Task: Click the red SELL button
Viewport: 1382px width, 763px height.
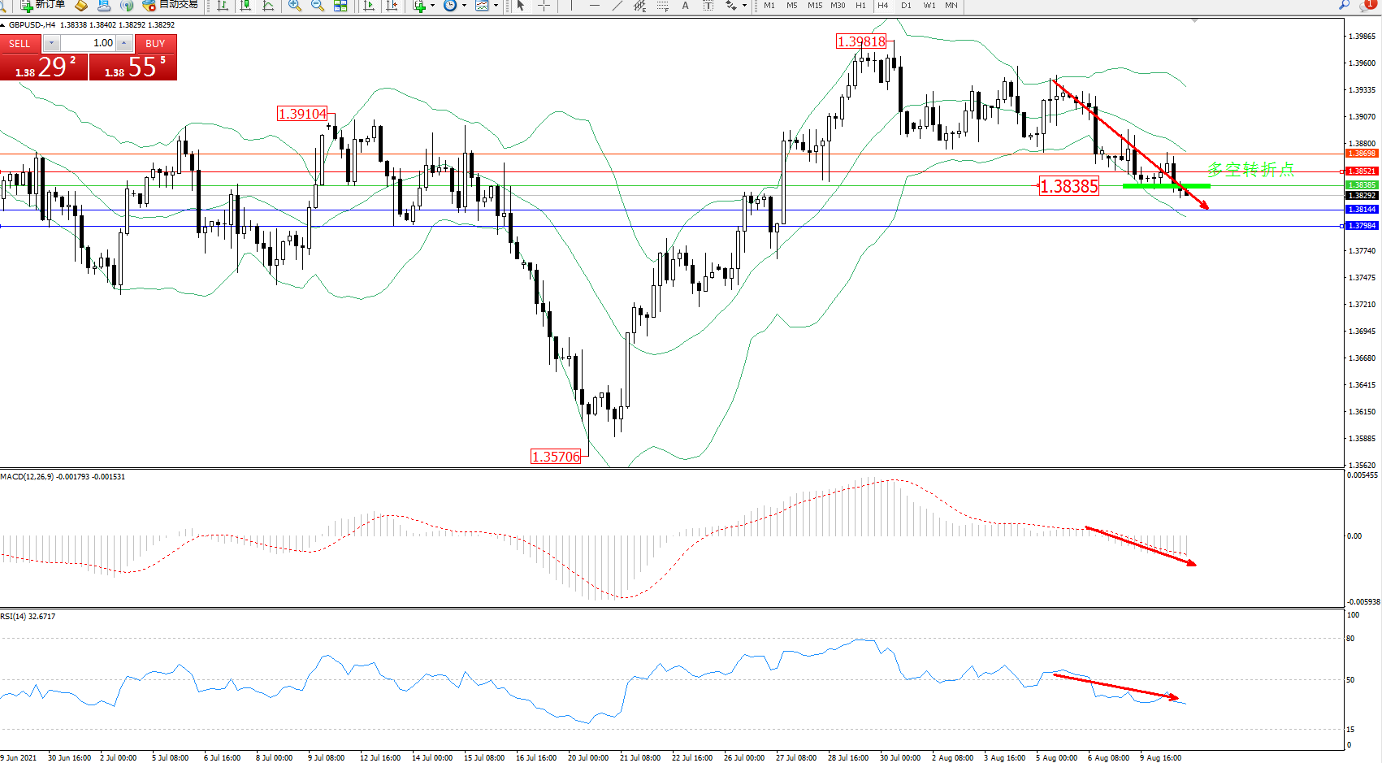Action: 19,43
